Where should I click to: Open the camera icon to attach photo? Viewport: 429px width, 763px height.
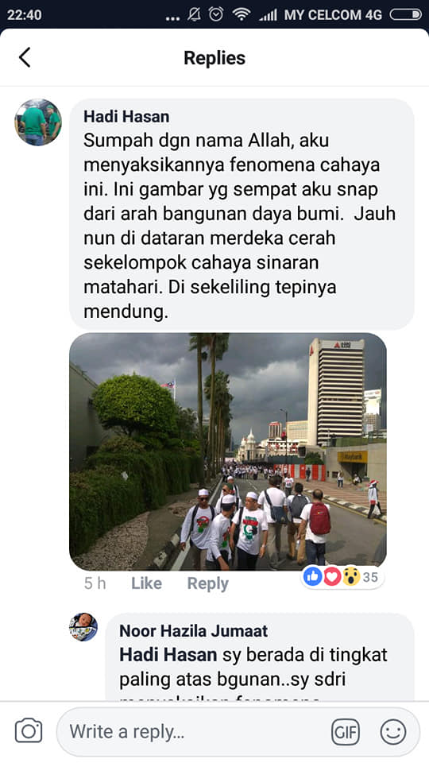[29, 731]
